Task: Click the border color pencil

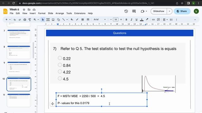Action: (77, 19)
